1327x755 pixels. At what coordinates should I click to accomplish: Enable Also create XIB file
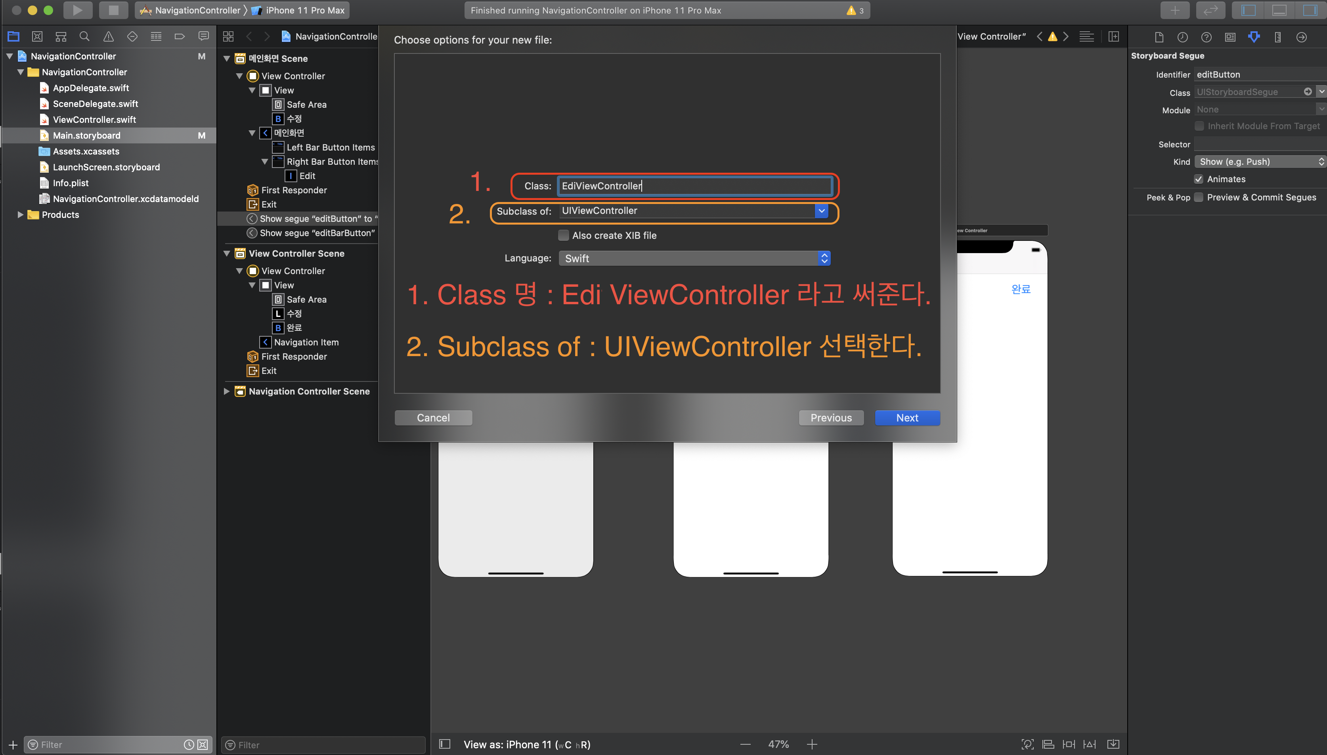563,235
